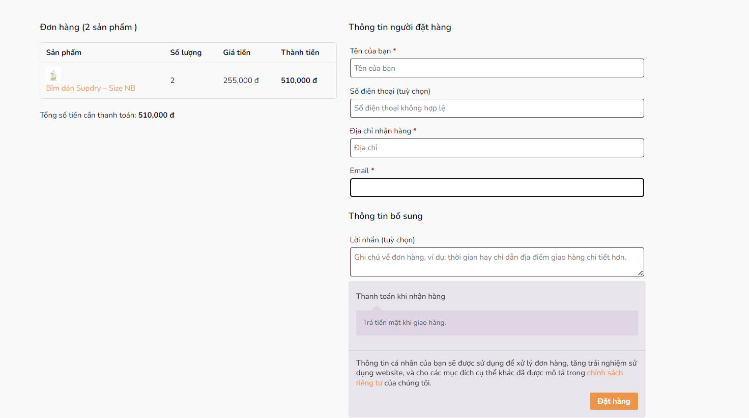Click the empty Email input field
This screenshot has width=749, height=418.
coord(497,187)
